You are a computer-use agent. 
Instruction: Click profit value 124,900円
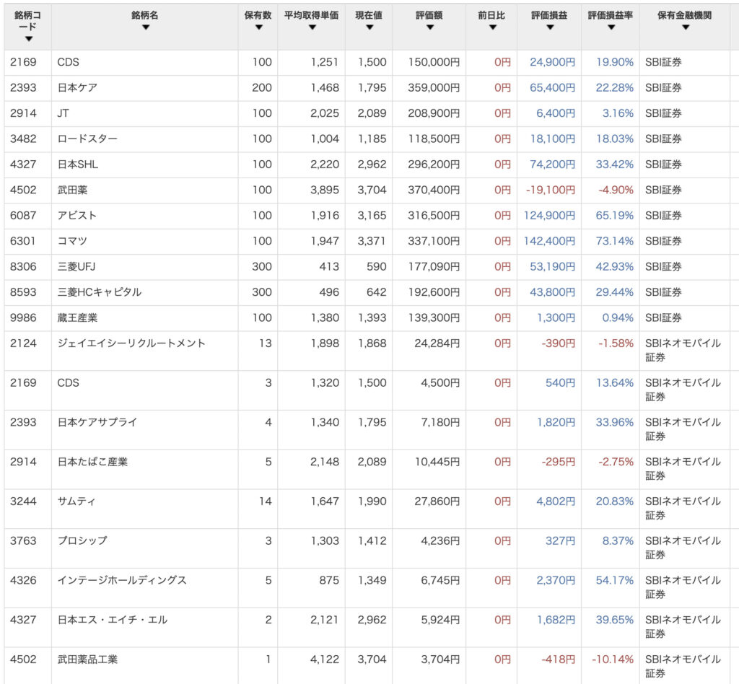point(549,215)
